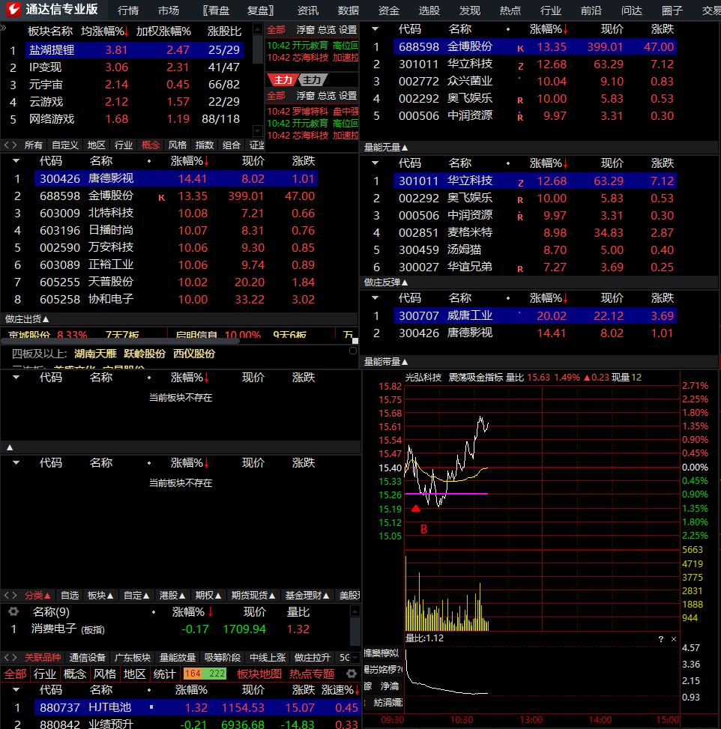Viewport: 721px width, 729px height.
Task: Open the 热点专题 link
Action: pos(312,674)
